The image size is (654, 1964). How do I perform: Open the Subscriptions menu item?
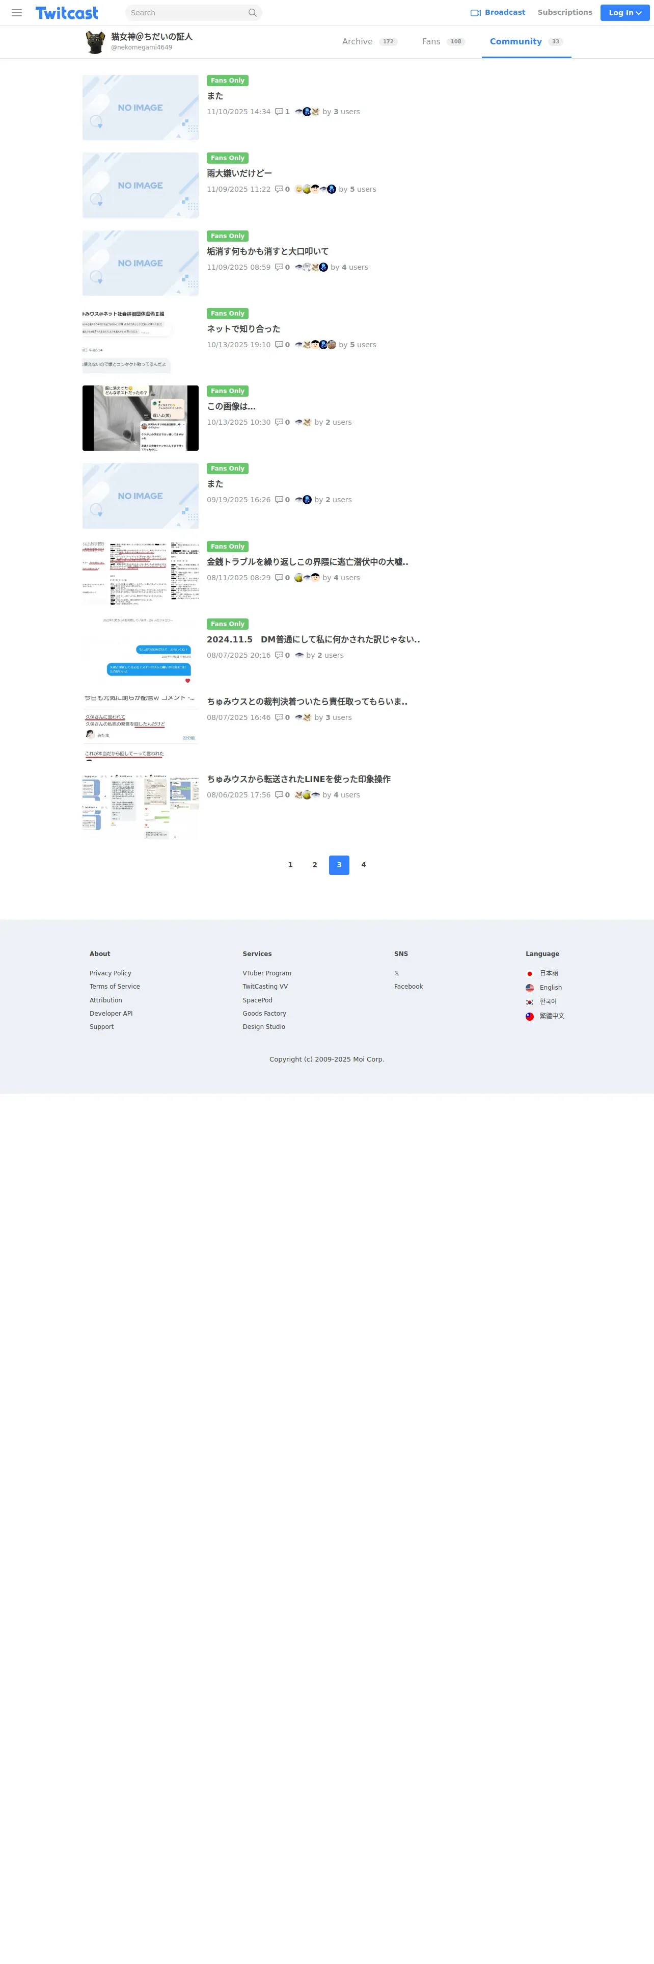pos(565,13)
